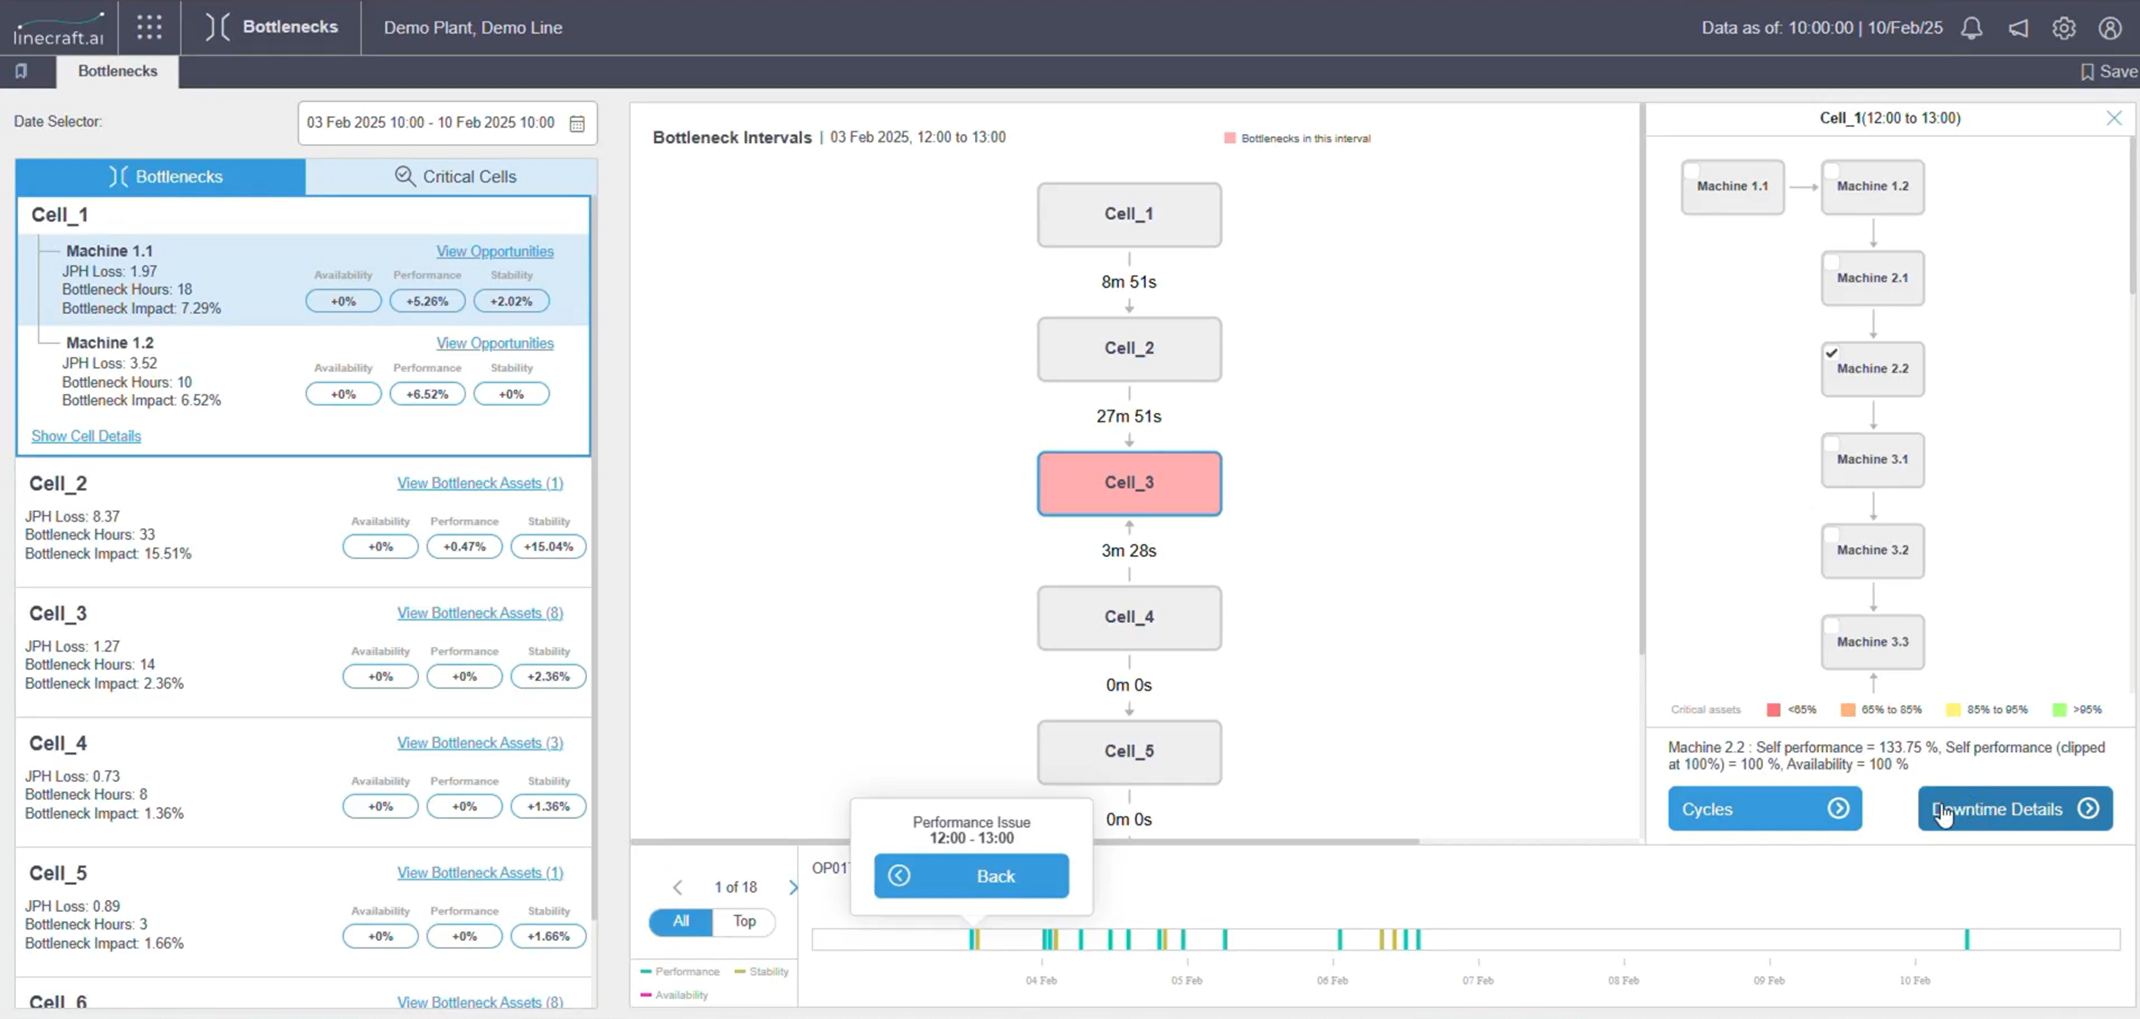Open View Opportunities for Machine 1.2
Image resolution: width=2140 pixels, height=1019 pixels.
pos(495,344)
